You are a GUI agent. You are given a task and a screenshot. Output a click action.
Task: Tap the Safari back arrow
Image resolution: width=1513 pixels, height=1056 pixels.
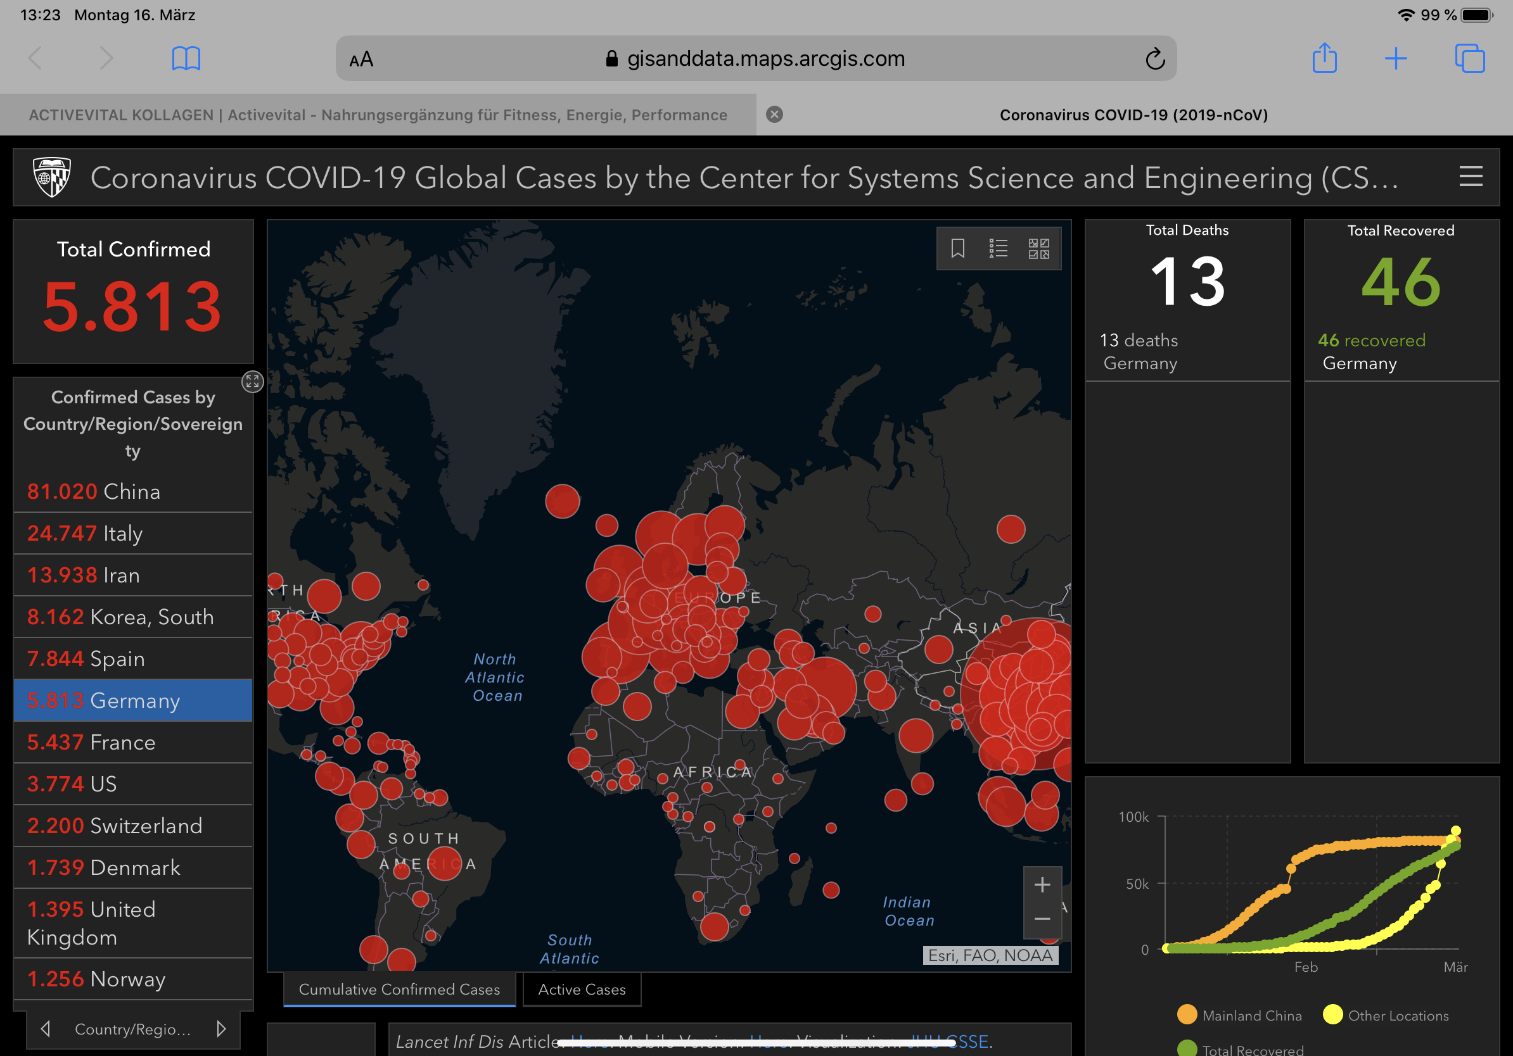[x=35, y=59]
